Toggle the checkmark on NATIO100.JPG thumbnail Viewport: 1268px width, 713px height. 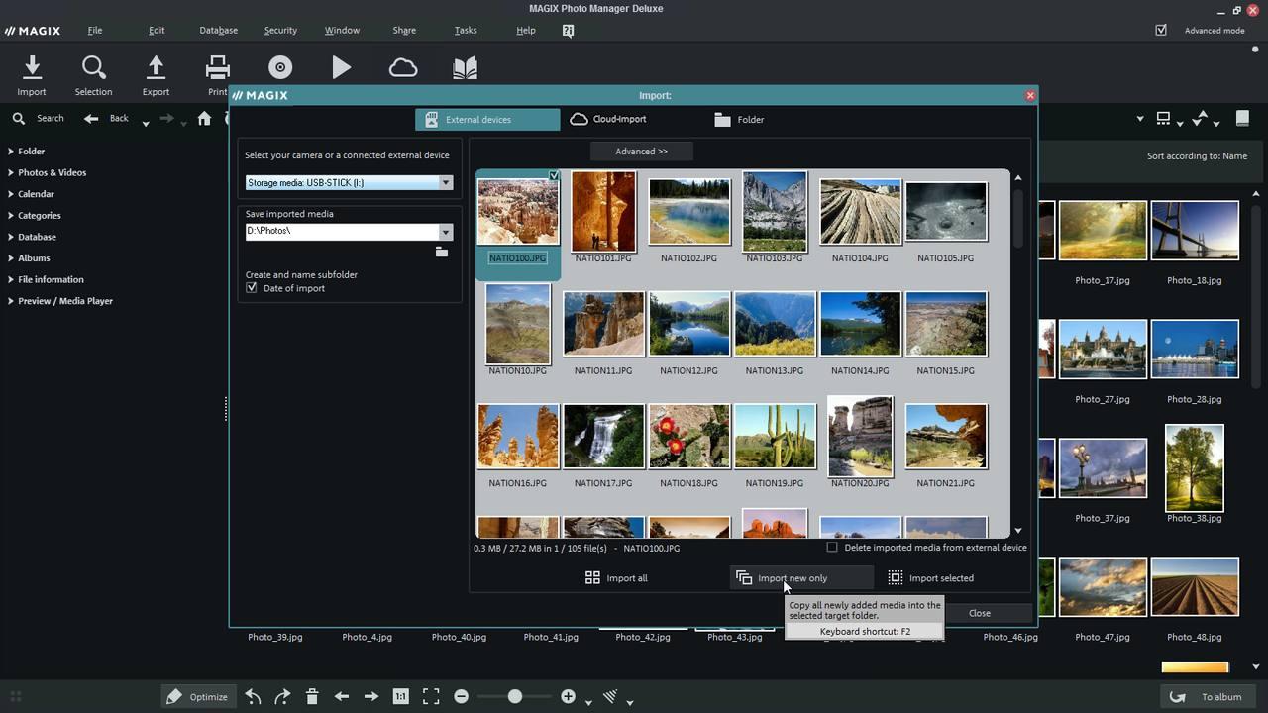pyautogui.click(x=554, y=175)
